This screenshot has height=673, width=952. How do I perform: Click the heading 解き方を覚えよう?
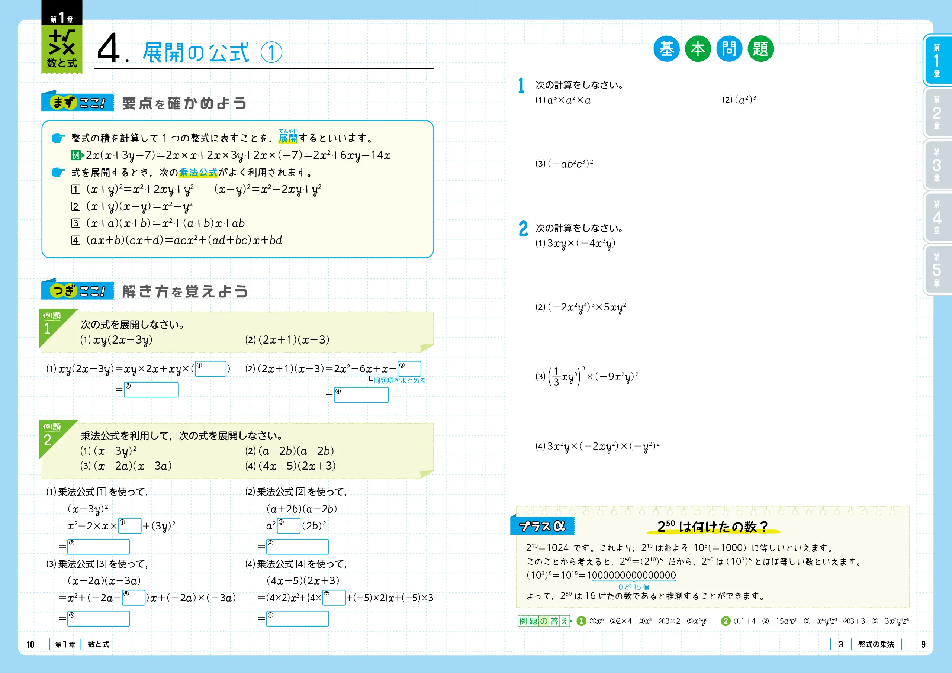click(185, 291)
